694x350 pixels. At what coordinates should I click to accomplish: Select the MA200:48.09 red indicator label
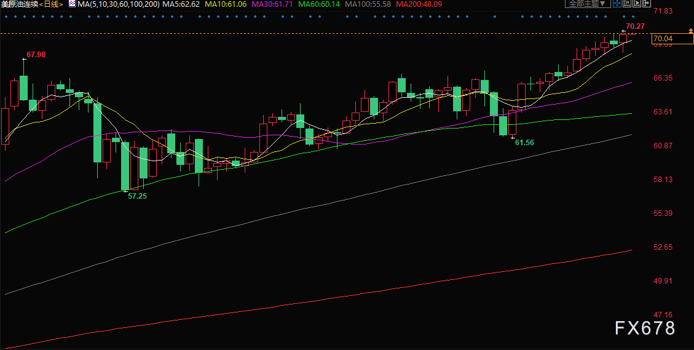(419, 4)
